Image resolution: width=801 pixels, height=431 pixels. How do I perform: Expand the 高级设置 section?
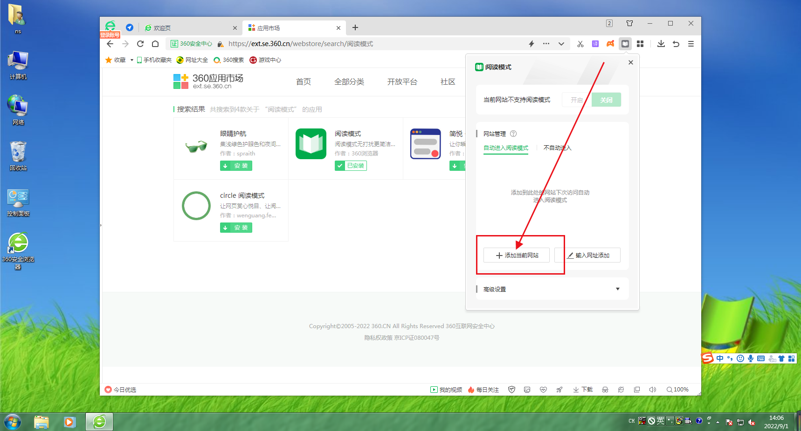552,289
